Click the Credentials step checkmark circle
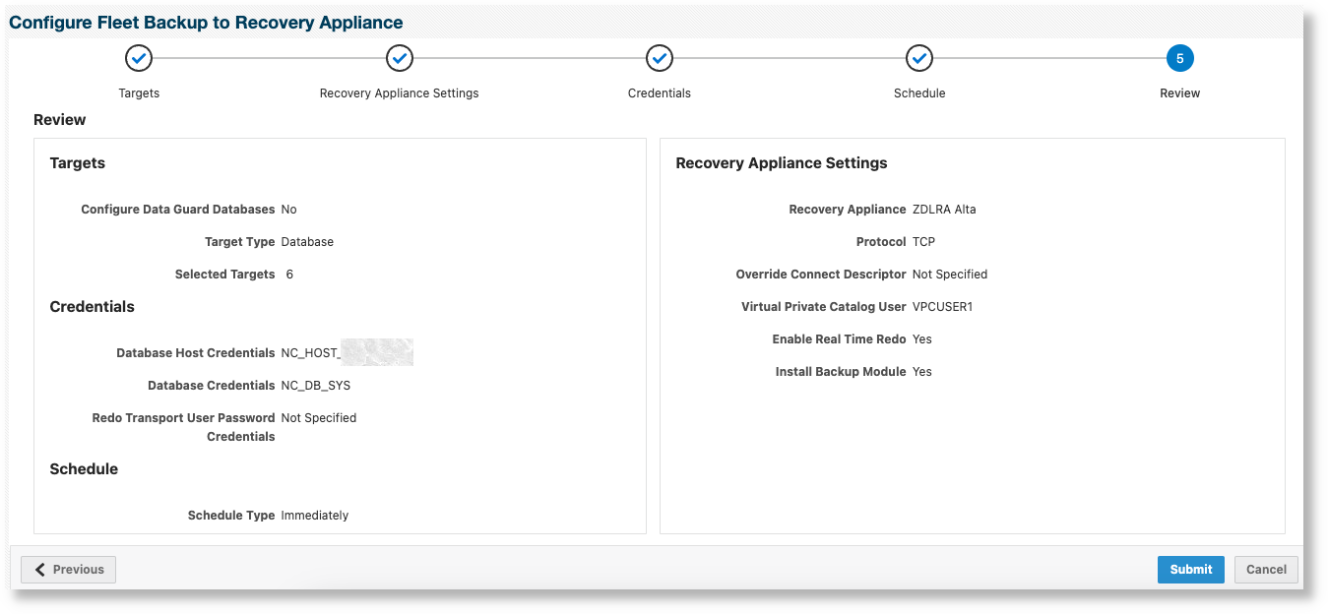This screenshot has width=1328, height=614. click(660, 59)
